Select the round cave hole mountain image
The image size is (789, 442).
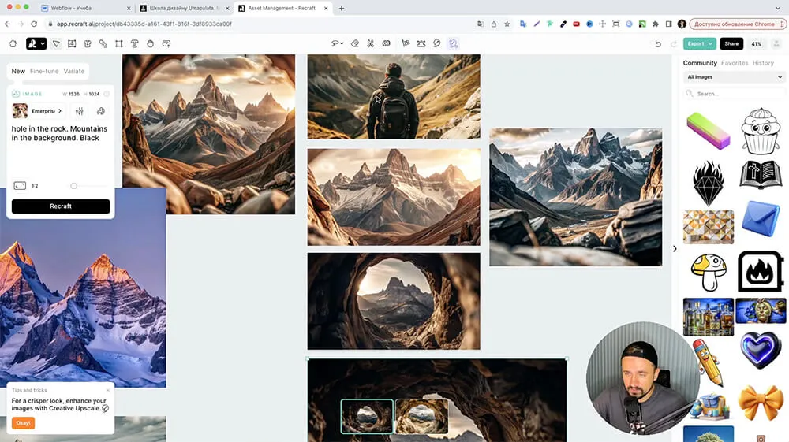click(394, 301)
